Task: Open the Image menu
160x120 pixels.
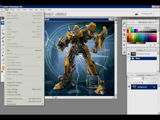Action: coord(12,10)
